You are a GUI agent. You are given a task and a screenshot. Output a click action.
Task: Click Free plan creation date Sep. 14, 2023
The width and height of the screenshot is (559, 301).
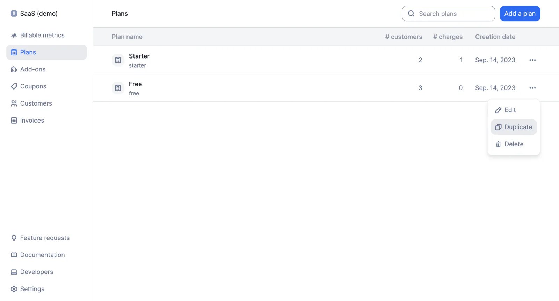tap(495, 88)
